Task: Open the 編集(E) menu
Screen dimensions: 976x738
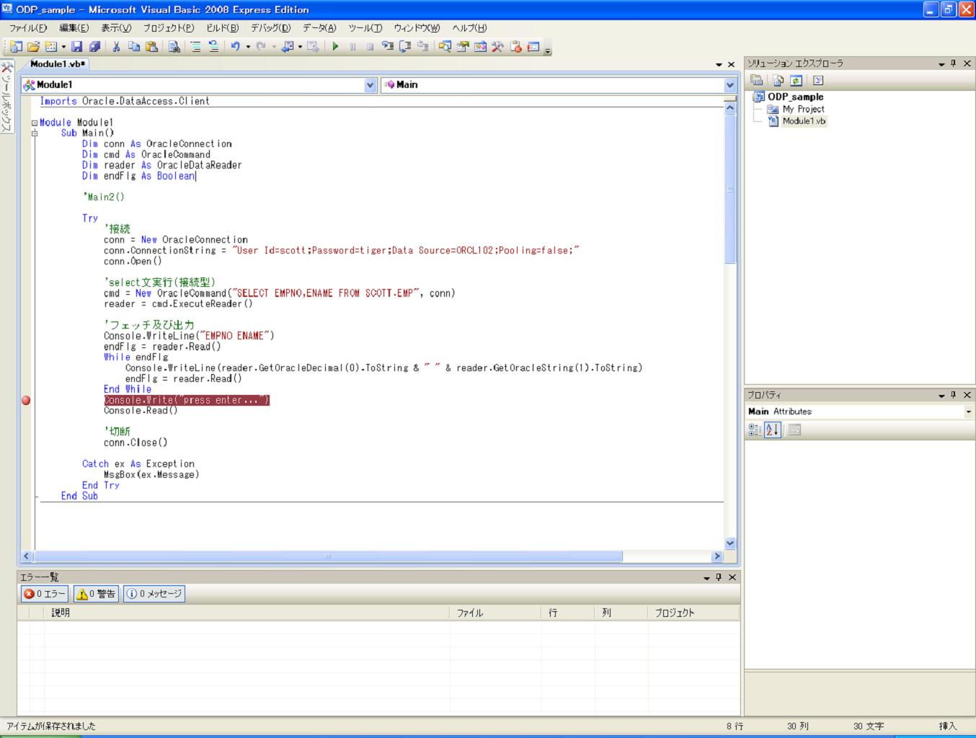Action: pos(74,28)
